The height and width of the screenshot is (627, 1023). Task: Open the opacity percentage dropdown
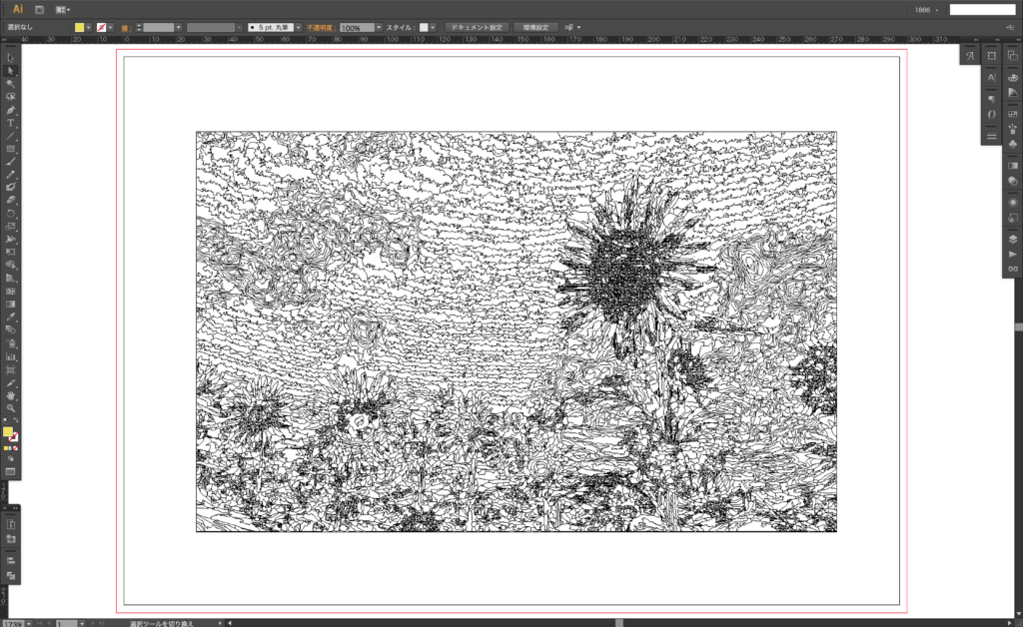coord(380,27)
